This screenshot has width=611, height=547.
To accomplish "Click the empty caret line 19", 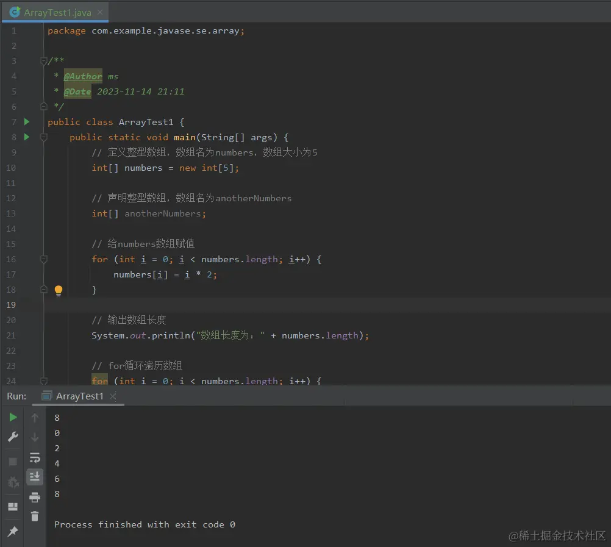I will 327,305.
